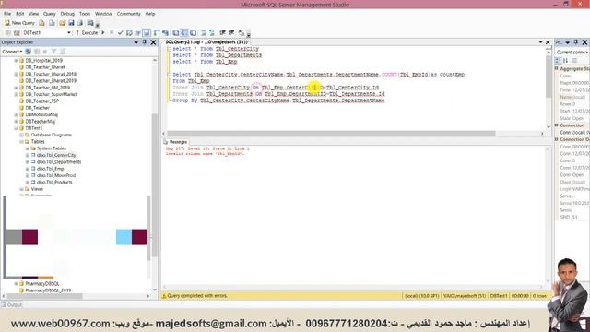Display the estimated execution plan

pyautogui.click(x=129, y=33)
